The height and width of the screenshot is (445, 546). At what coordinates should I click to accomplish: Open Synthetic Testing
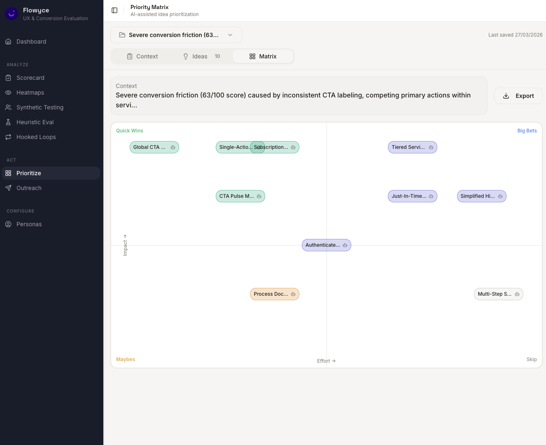pos(51,107)
